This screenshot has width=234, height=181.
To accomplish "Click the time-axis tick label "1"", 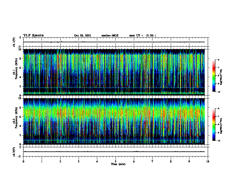I will click(x=42, y=161).
